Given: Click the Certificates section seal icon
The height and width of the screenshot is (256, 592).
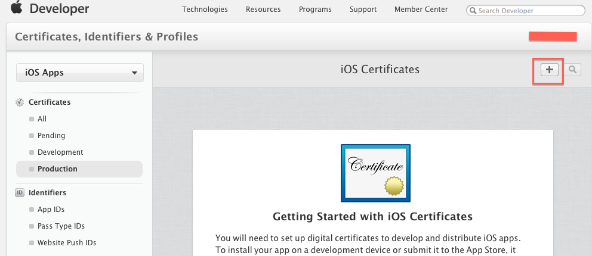Looking at the screenshot, I should pyautogui.click(x=20, y=102).
